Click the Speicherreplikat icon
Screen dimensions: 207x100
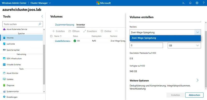(x=4, y=50)
